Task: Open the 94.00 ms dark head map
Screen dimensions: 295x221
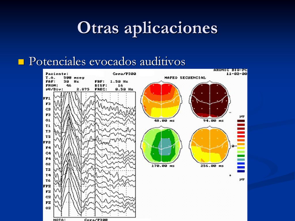Action: pos(210,99)
